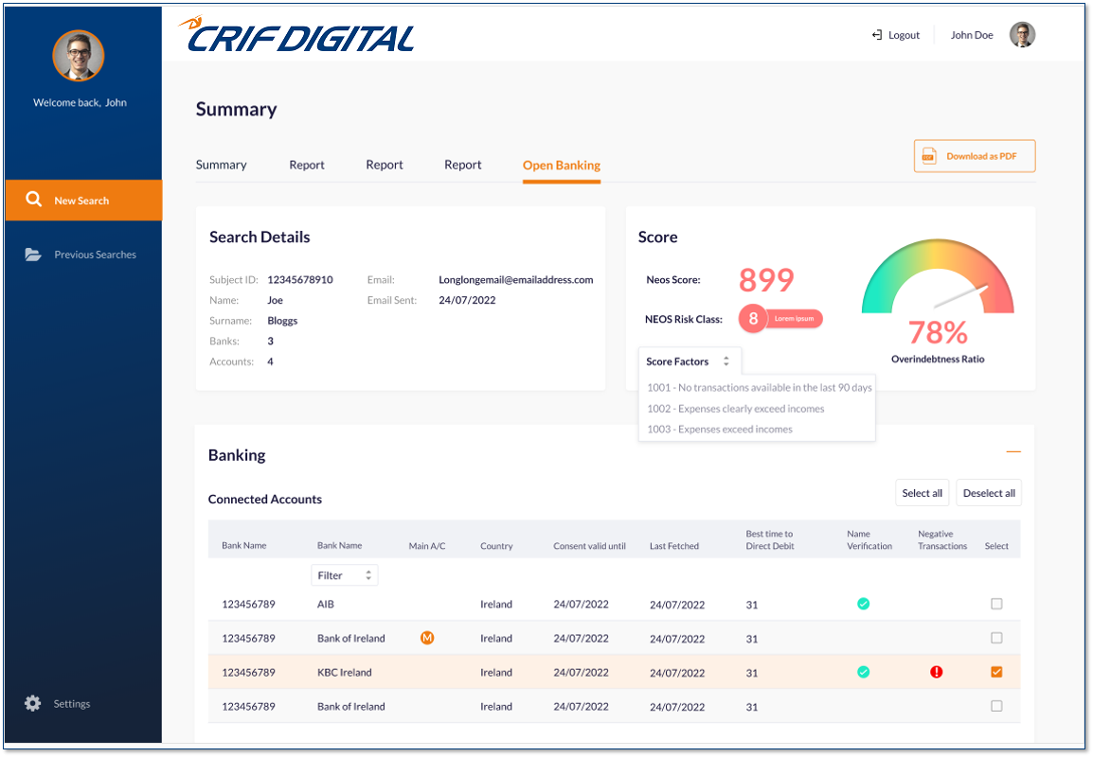This screenshot has height=757, width=1093.
Task: Open the Report tab beside Open Banking
Action: tap(463, 165)
